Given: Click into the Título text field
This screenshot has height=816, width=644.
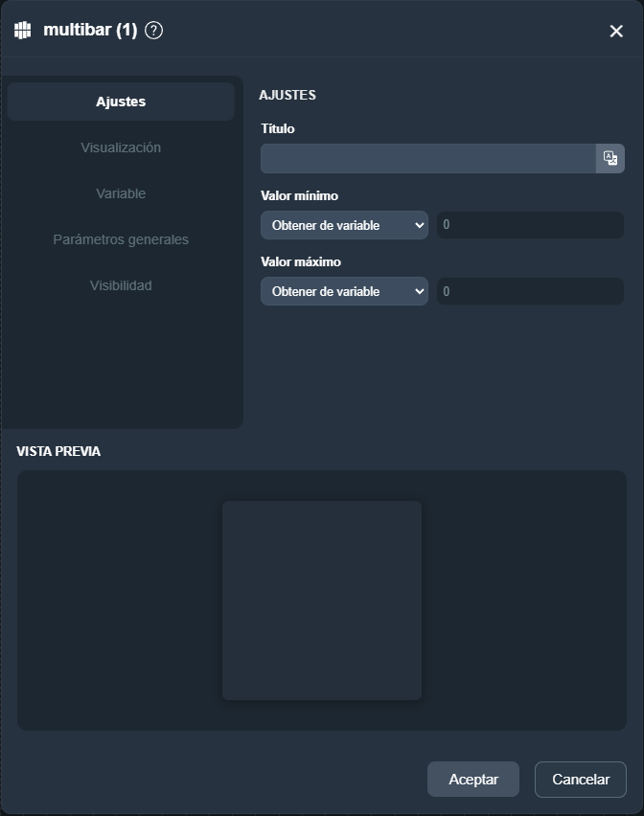Looking at the screenshot, I should (x=427, y=159).
